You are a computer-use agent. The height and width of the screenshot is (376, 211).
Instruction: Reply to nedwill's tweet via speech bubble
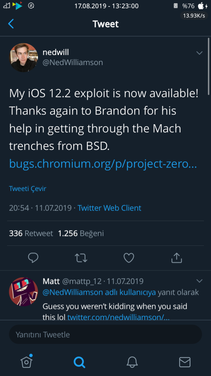[x=33, y=258]
